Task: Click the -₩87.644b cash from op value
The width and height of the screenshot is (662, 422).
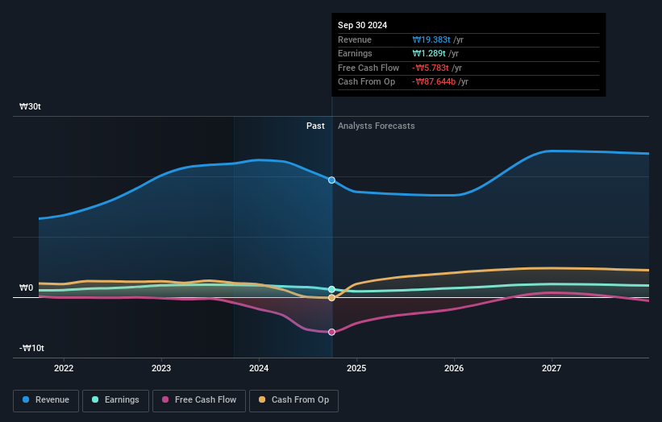Action: click(434, 82)
